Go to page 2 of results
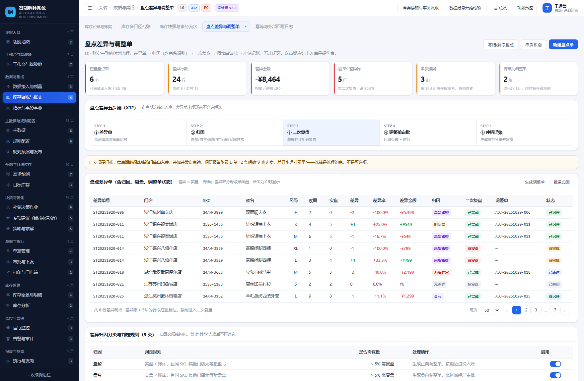The width and height of the screenshot is (584, 381). point(526,310)
